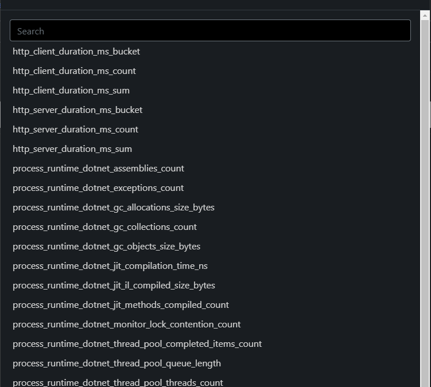
Task: Select http_client_duration_ms_count metric
Action: [x=74, y=71]
